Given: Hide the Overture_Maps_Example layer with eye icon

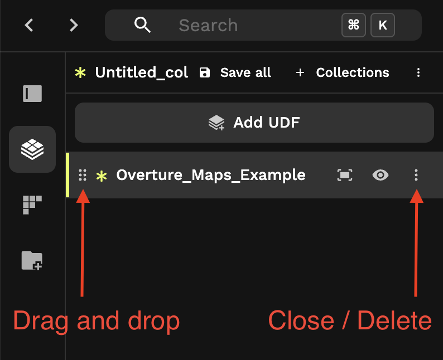Looking at the screenshot, I should (381, 175).
